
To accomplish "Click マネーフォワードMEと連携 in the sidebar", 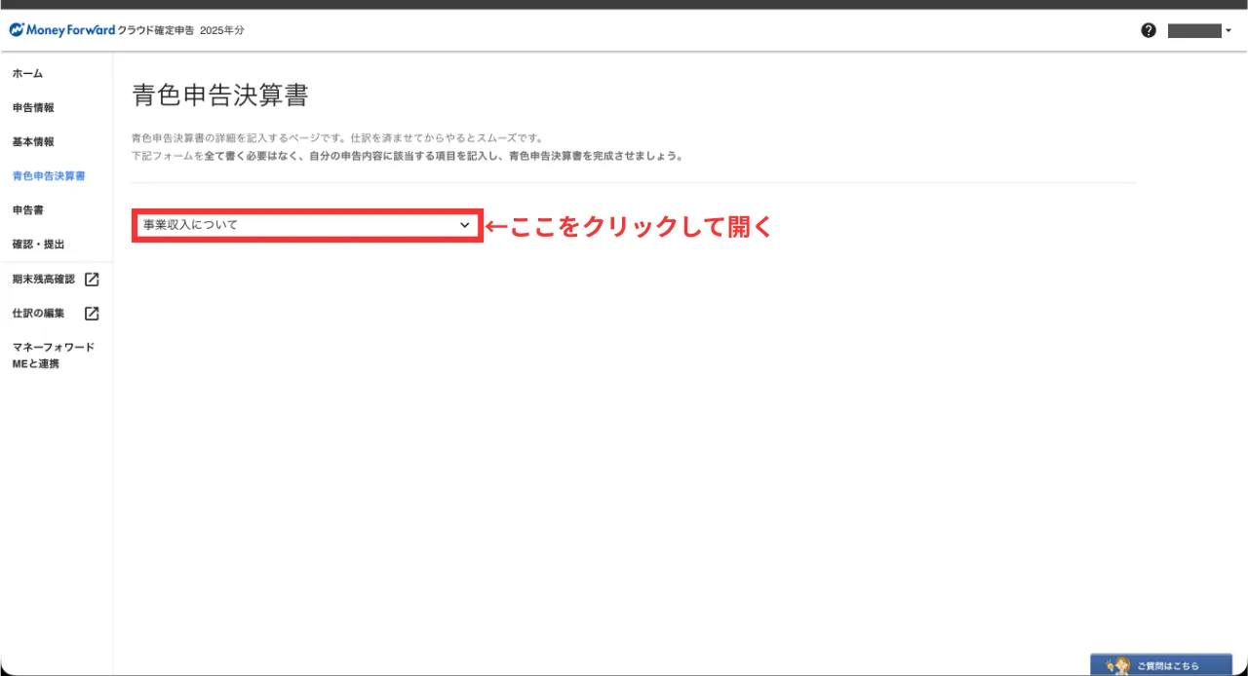I will click(x=53, y=356).
